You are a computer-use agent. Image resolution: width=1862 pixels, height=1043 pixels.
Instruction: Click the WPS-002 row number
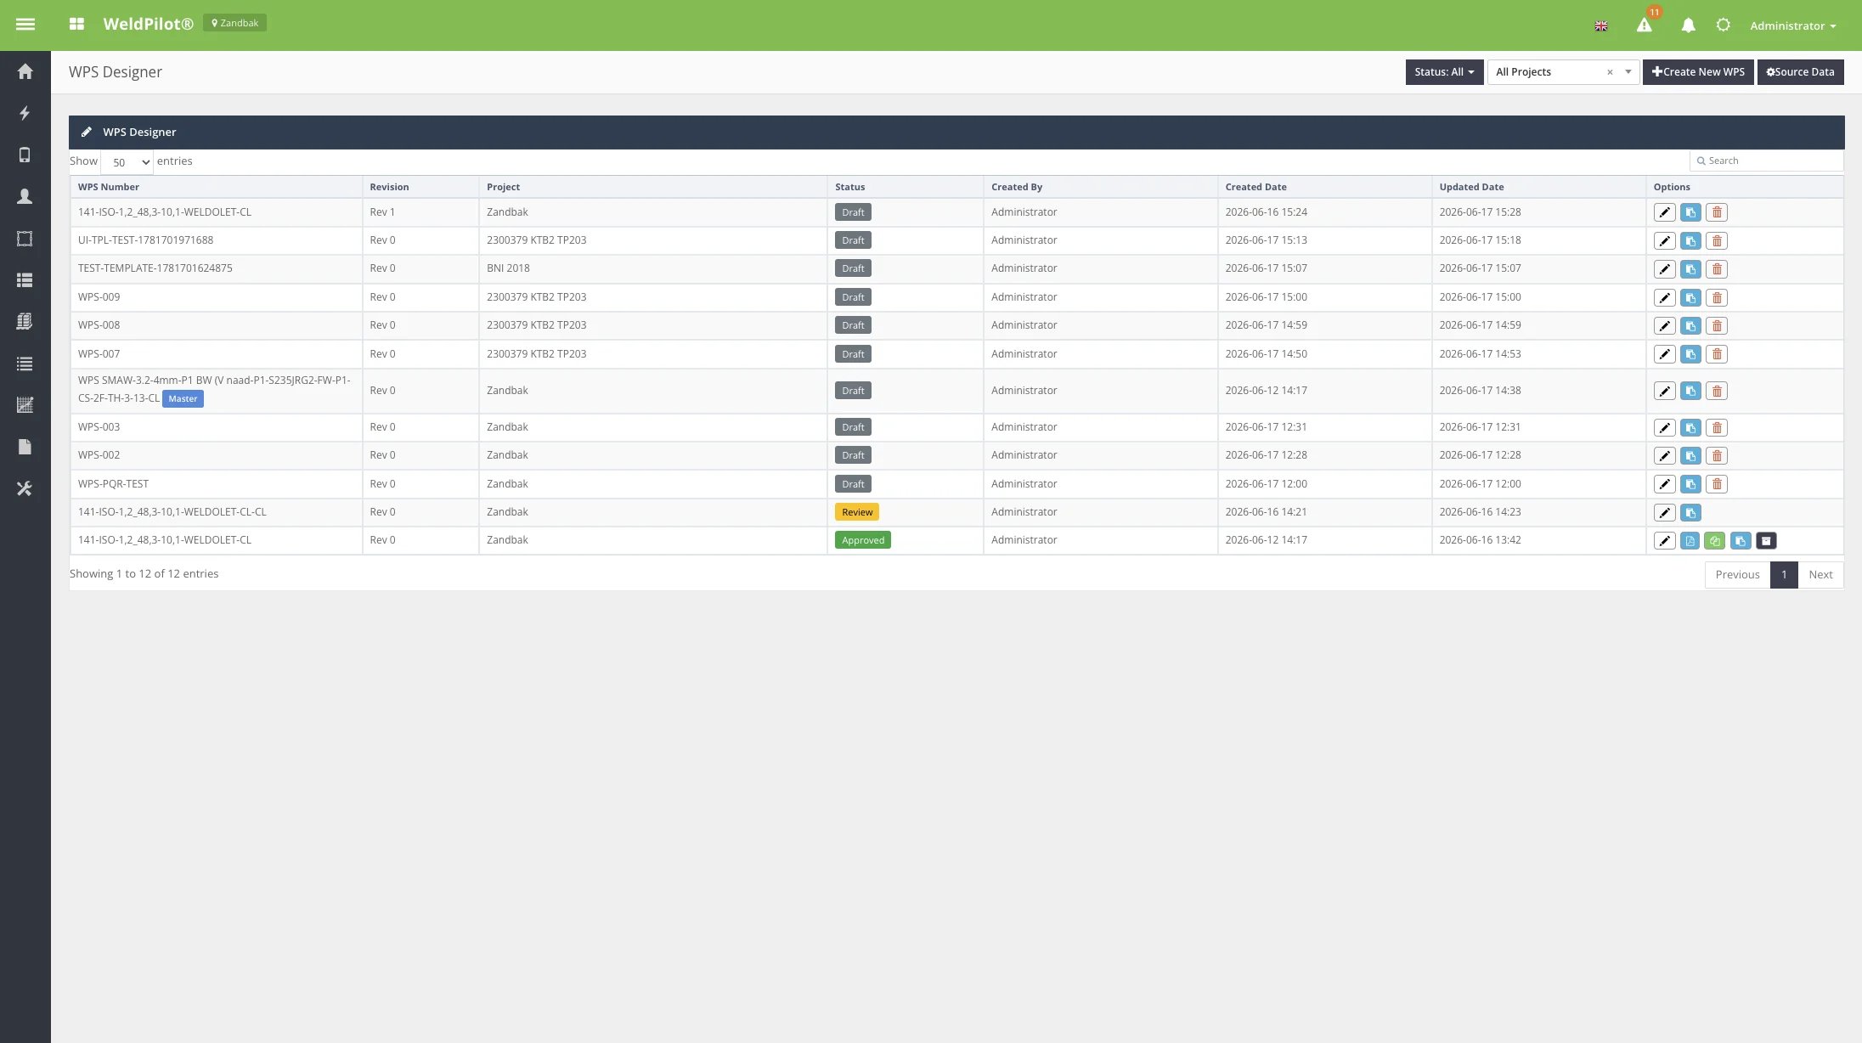coord(99,455)
